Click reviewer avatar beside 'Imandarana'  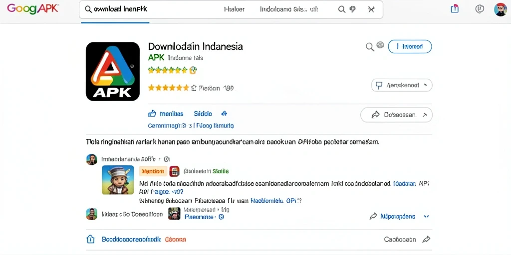click(x=92, y=159)
